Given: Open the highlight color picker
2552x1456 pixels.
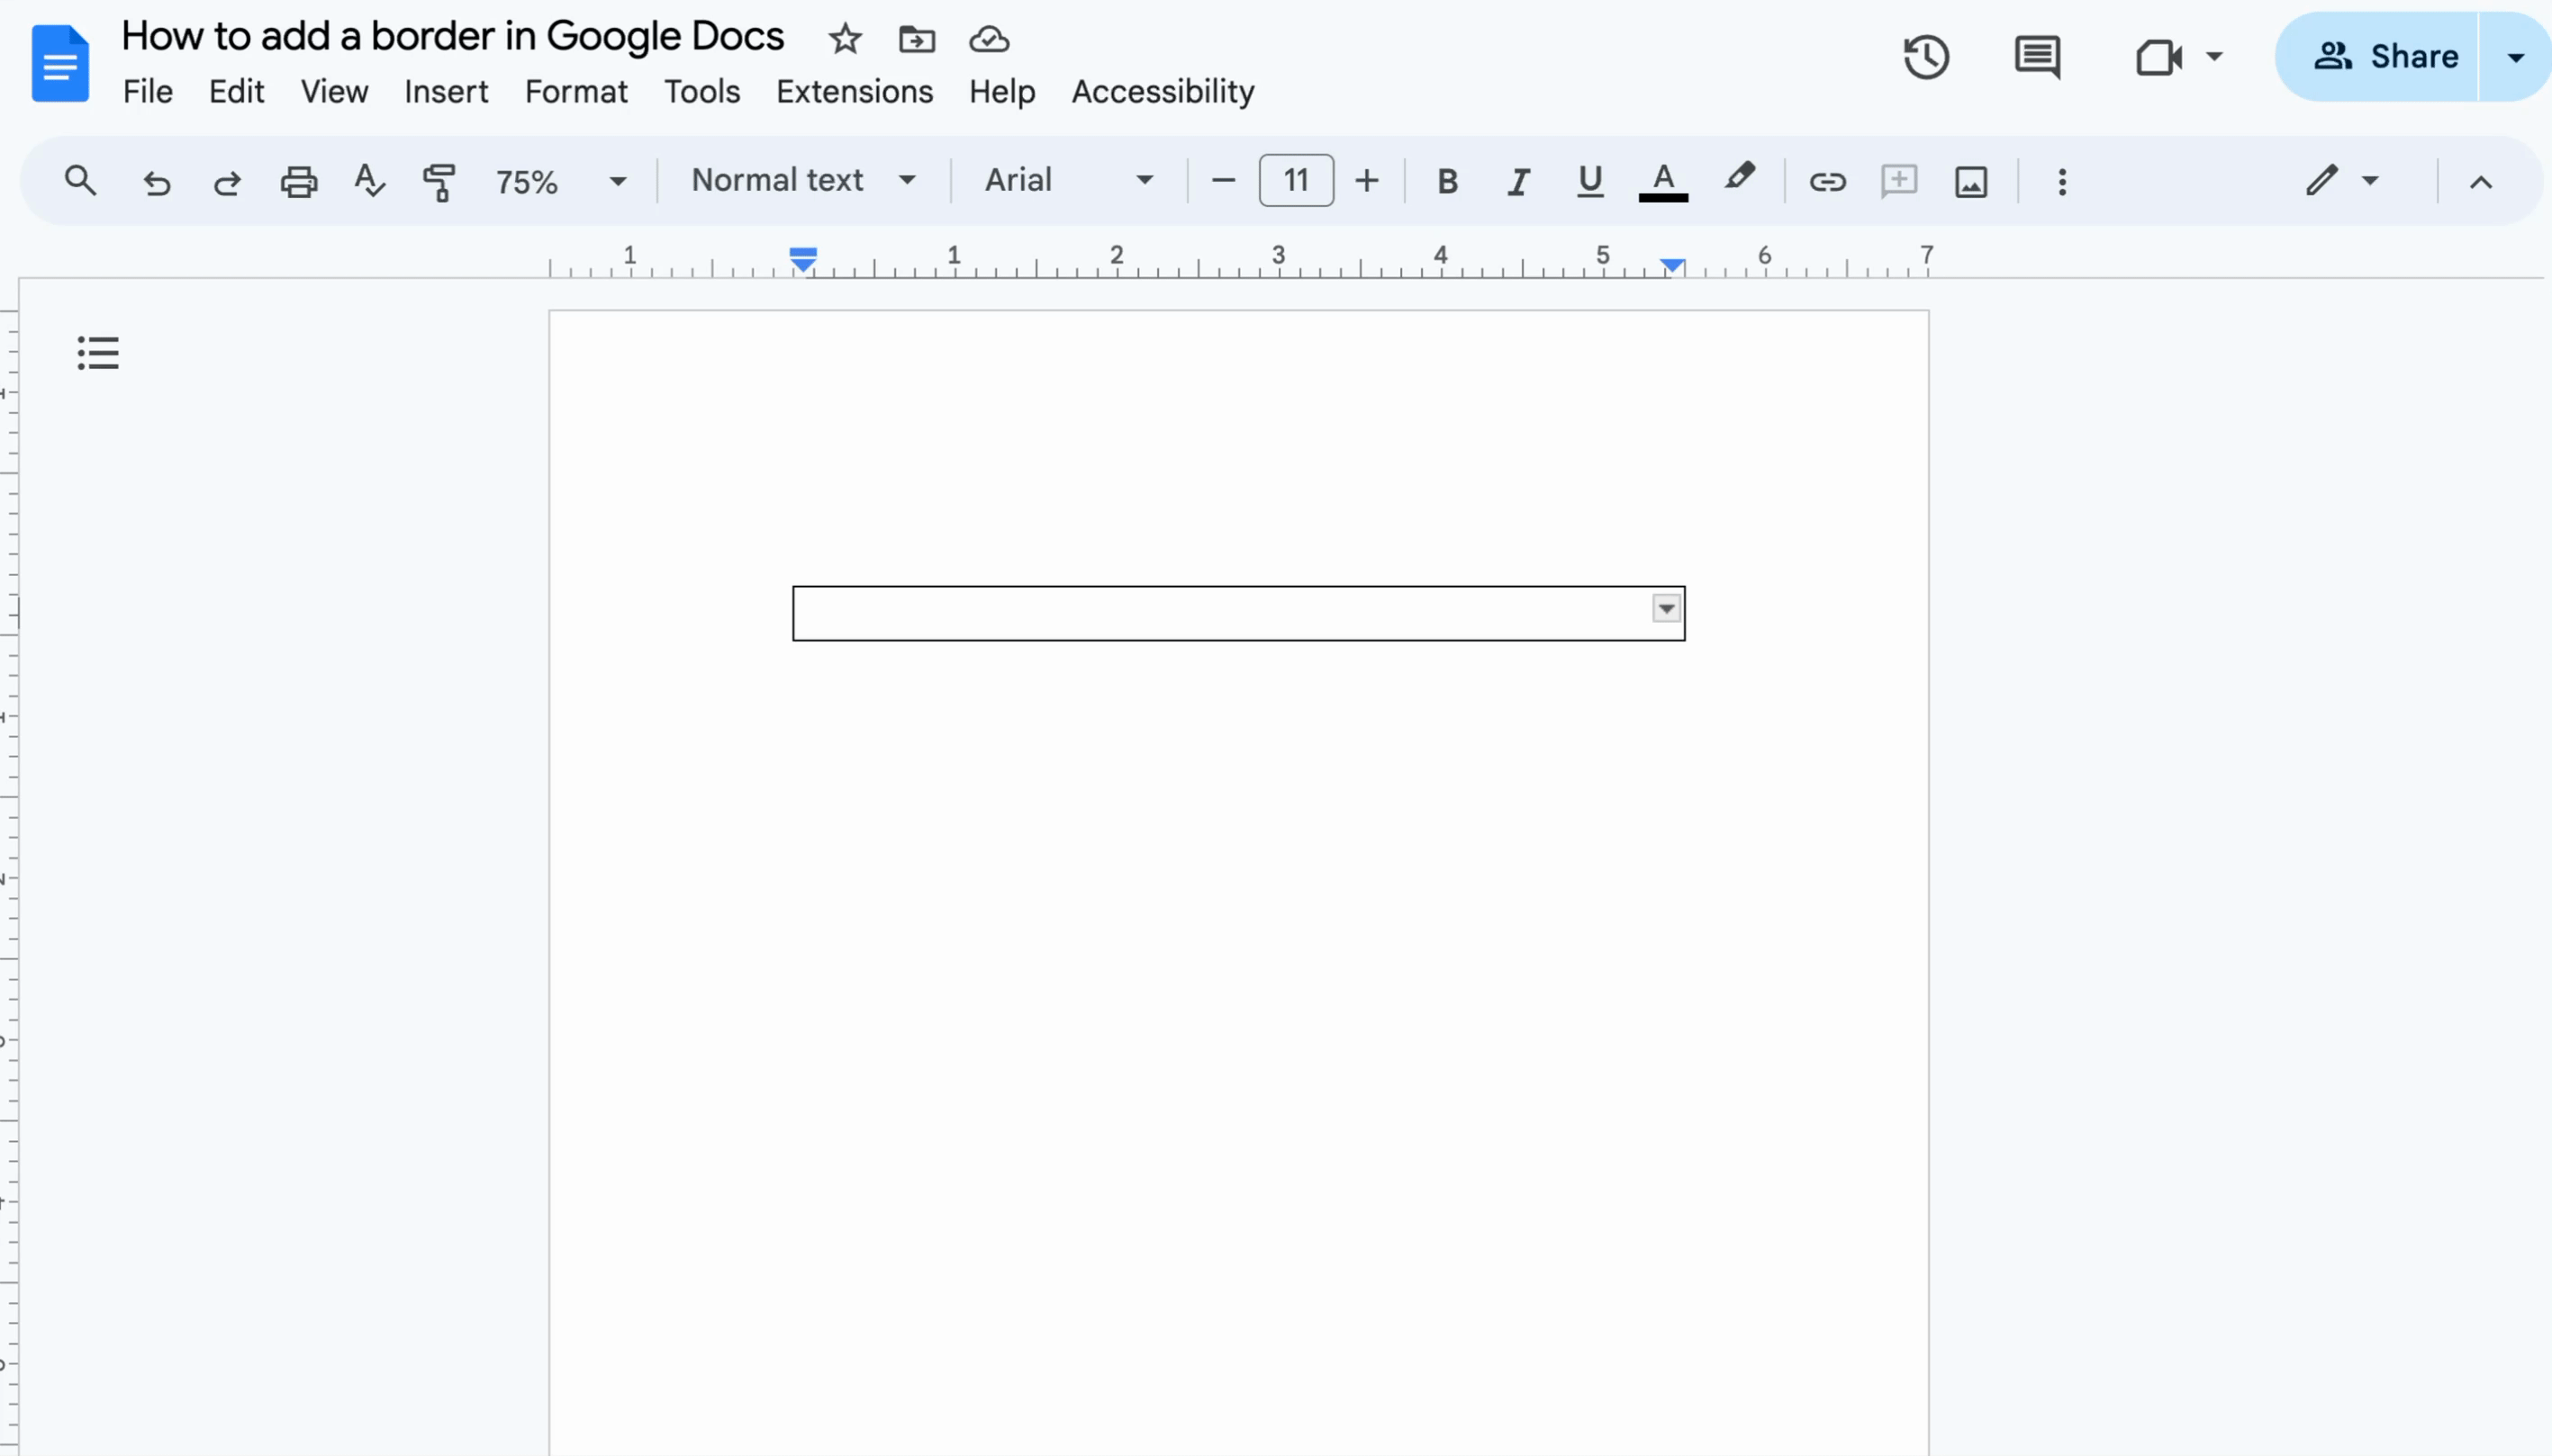Looking at the screenshot, I should 1739,178.
